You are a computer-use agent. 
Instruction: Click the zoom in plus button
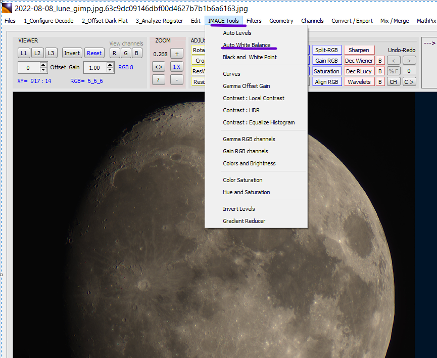(x=176, y=54)
